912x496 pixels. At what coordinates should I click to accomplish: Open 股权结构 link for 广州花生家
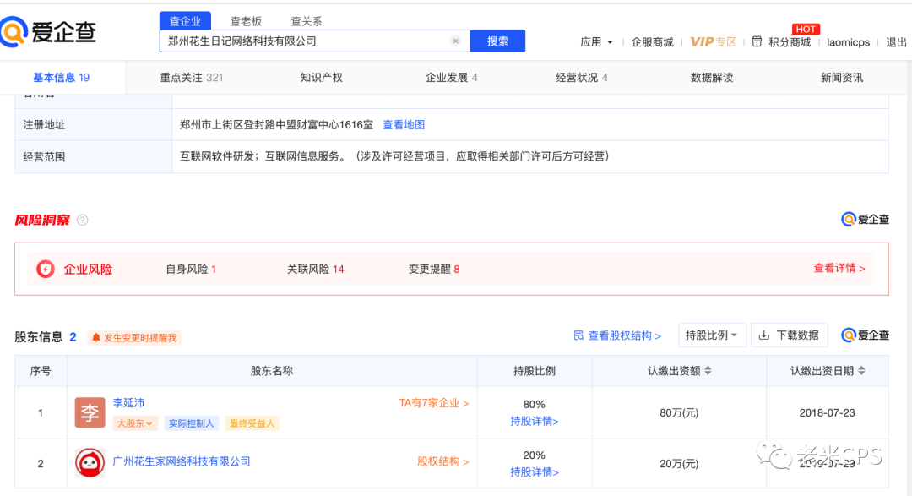[442, 461]
